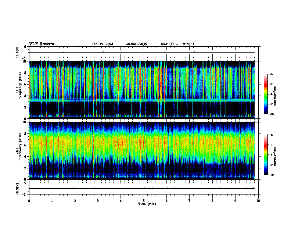Viewport: 291px width, 225px height.
Task: Click the "4" kHz tick on ch.1 axis
Action: [26, 96]
